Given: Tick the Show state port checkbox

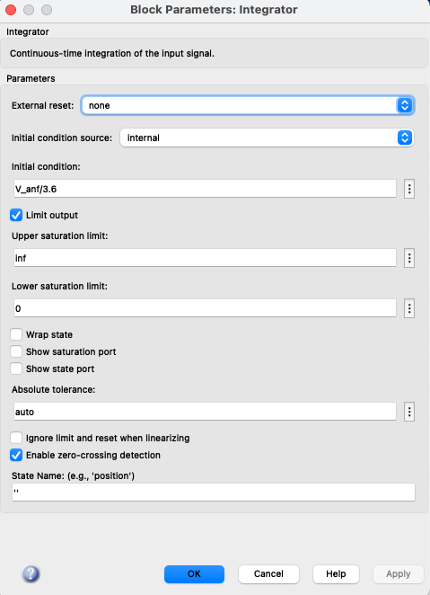Looking at the screenshot, I should click(16, 369).
